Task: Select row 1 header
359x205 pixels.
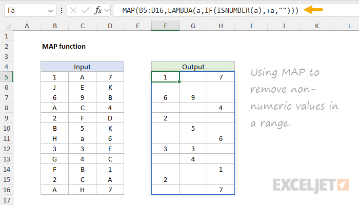Action: coord(6,36)
